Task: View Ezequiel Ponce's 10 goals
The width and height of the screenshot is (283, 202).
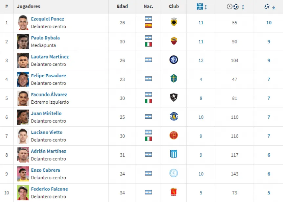Action: (x=269, y=23)
